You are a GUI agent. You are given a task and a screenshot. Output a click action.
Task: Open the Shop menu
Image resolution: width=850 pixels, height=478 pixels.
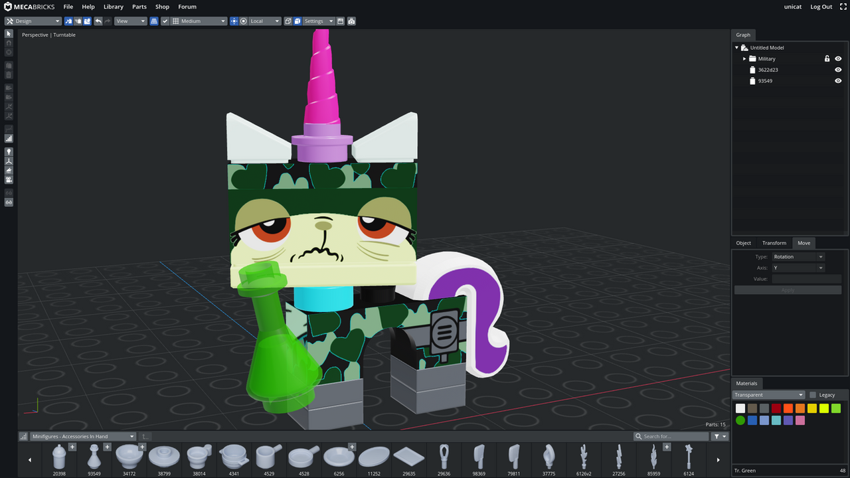pyautogui.click(x=163, y=7)
